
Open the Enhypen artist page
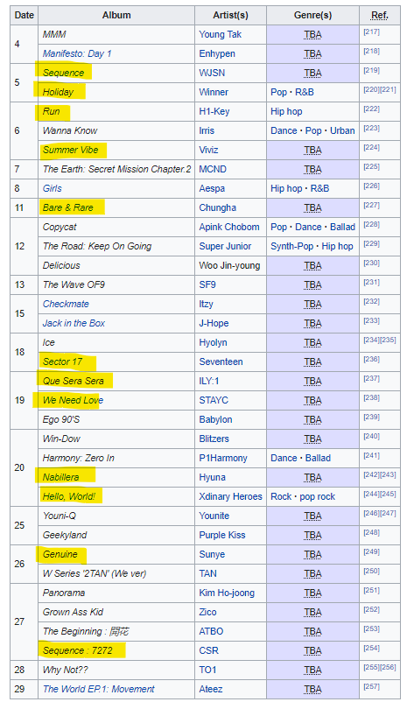(x=217, y=53)
